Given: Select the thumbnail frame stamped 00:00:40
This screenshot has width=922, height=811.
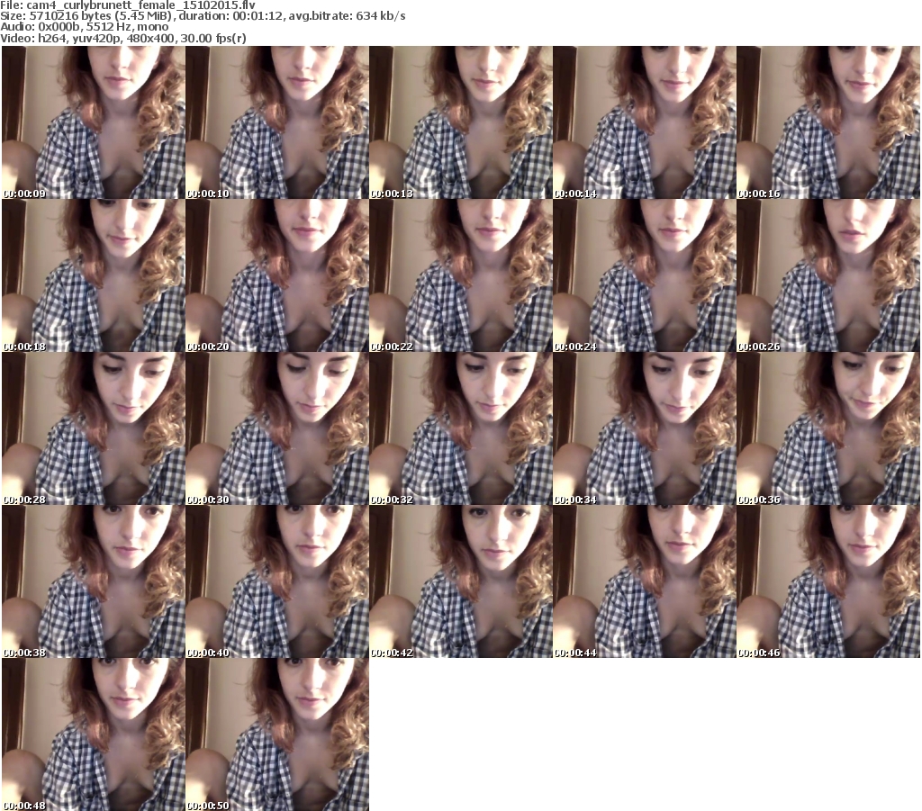Looking at the screenshot, I should pyautogui.click(x=277, y=581).
